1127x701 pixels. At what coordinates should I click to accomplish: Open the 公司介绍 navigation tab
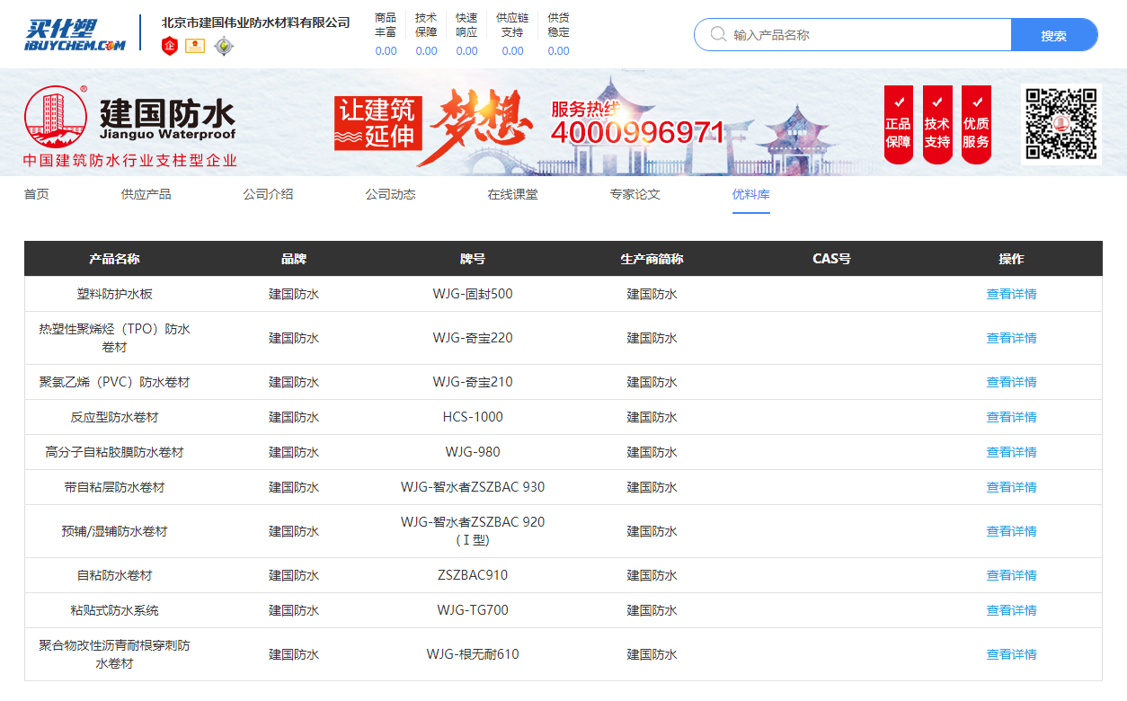coord(268,194)
